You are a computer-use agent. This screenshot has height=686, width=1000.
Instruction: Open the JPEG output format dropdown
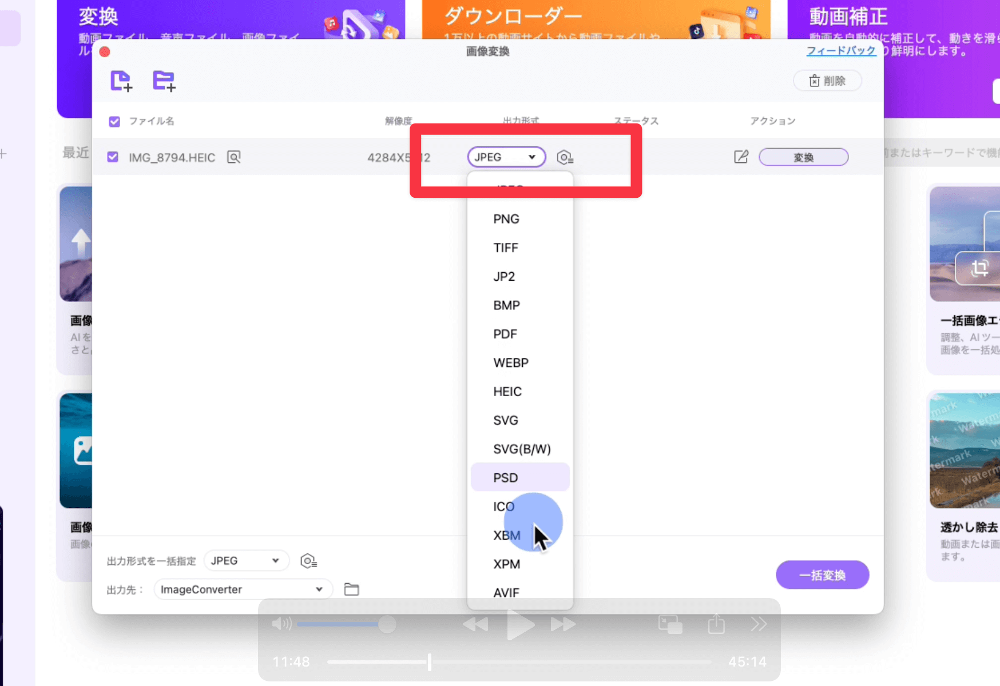pos(506,157)
